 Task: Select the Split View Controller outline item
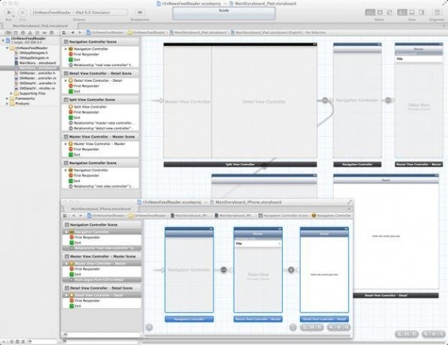point(87,107)
